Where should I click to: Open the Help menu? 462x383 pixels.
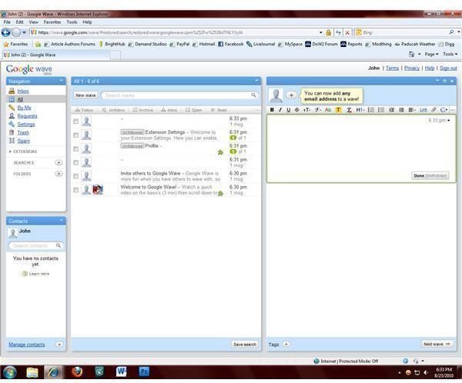[x=87, y=22]
